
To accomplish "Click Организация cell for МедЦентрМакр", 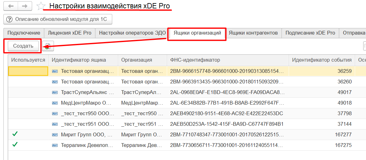I will (142, 103).
